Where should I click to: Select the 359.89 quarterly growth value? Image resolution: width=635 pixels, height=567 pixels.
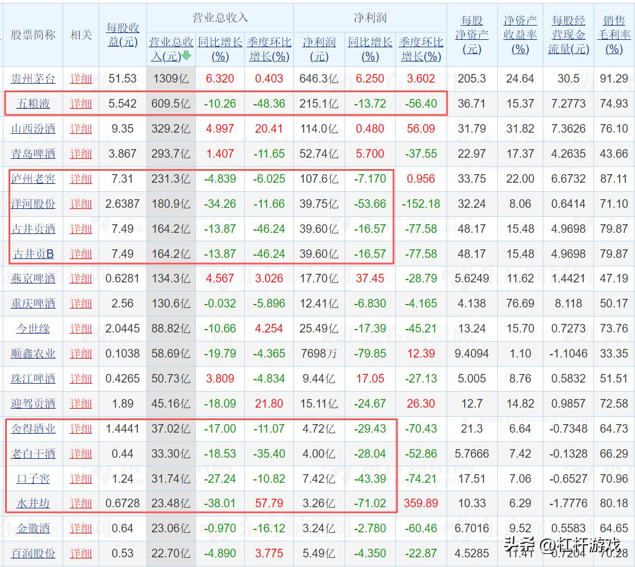pos(421,503)
